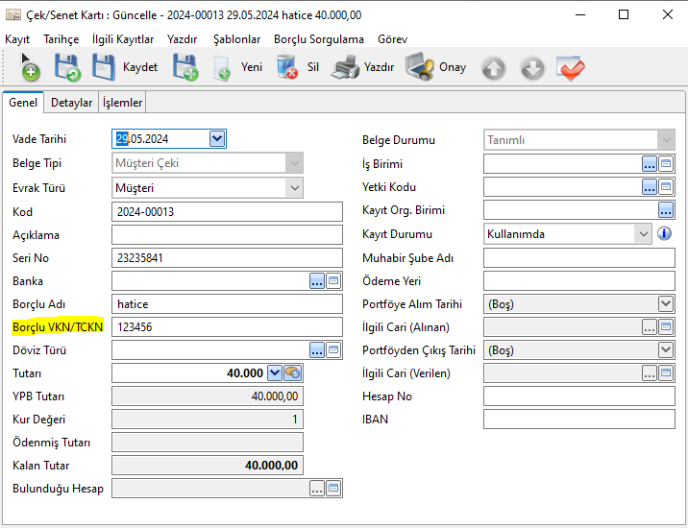688x528 pixels.
Task: Open the Şablonlar menu
Action: coord(236,39)
